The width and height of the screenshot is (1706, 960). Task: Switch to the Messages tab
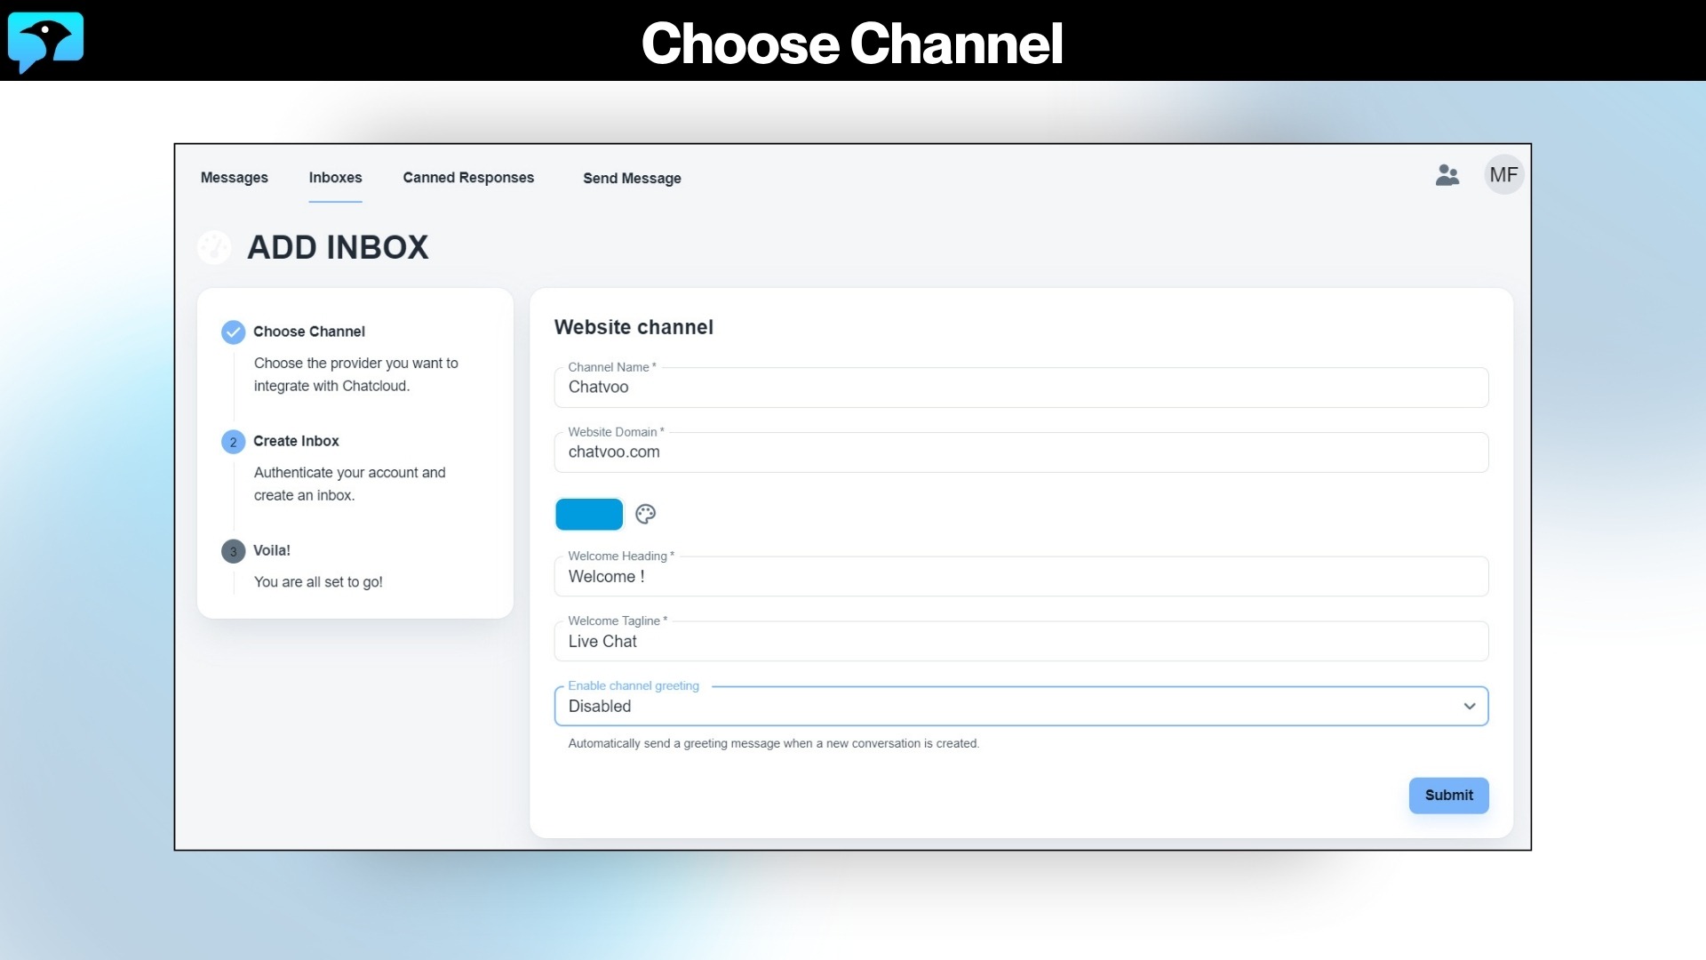234,178
